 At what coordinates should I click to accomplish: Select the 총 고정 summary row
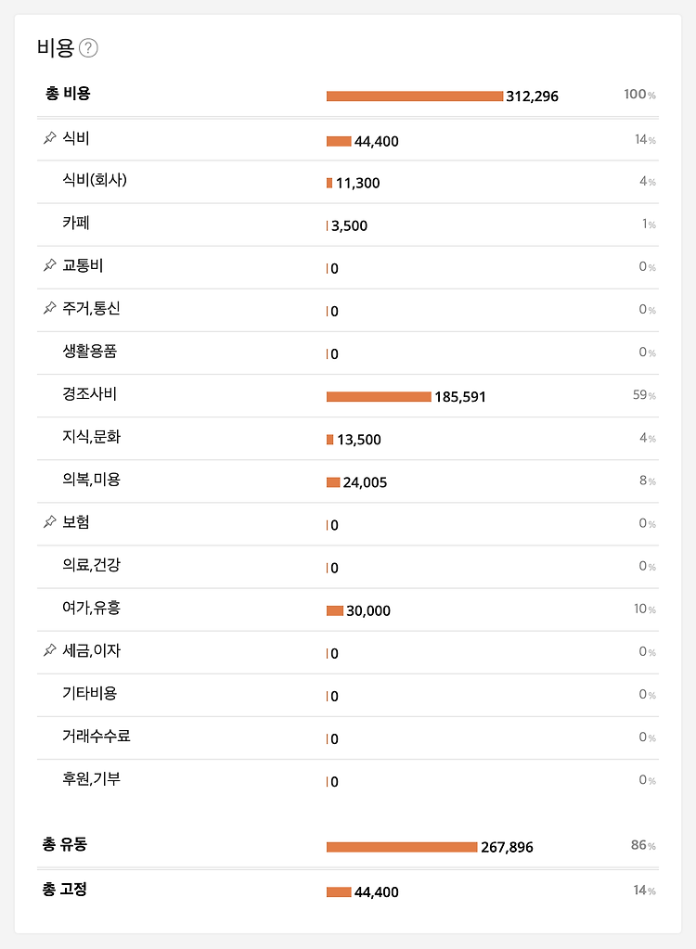click(348, 891)
